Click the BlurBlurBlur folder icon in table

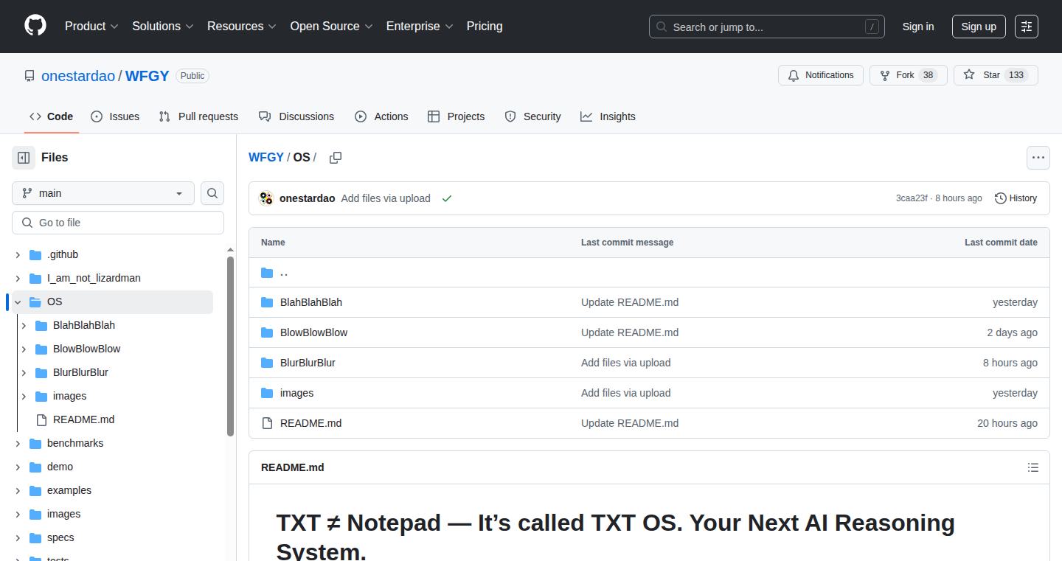pyautogui.click(x=267, y=363)
